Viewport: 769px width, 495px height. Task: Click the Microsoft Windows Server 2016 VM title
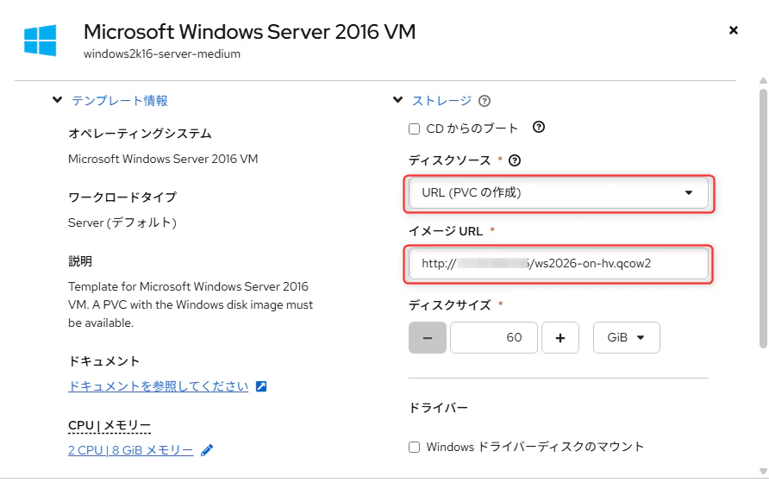[250, 32]
